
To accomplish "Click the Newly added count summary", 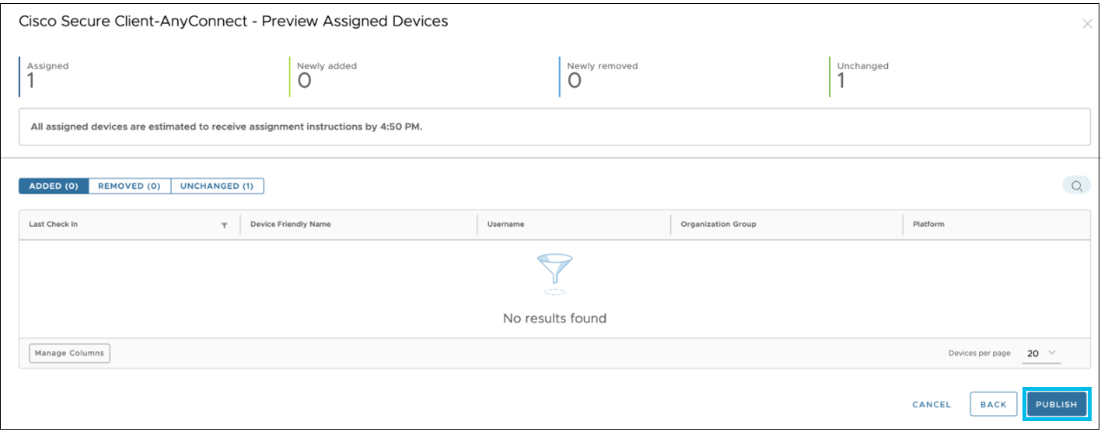I will click(327, 76).
